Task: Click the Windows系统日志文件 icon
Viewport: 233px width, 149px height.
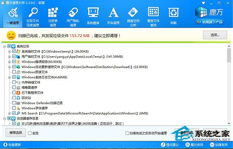Action: 18,77
